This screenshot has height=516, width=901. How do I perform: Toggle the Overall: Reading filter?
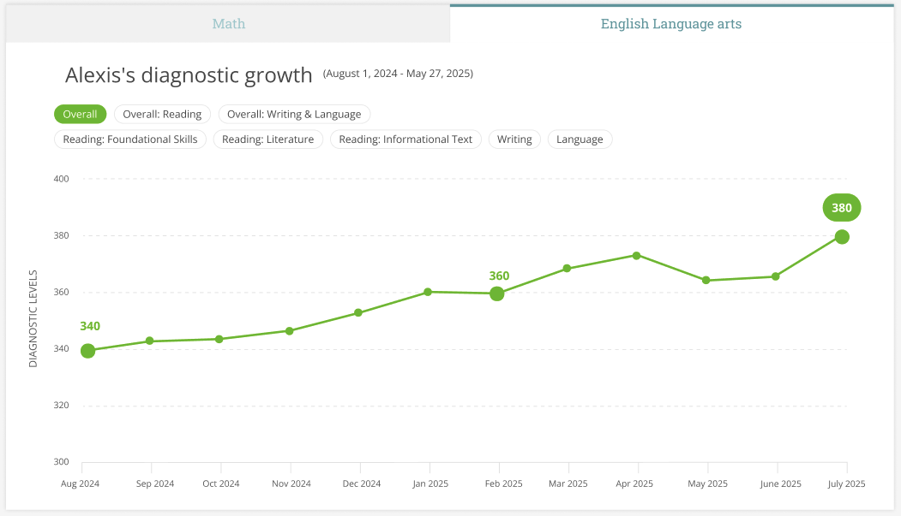[x=162, y=114]
